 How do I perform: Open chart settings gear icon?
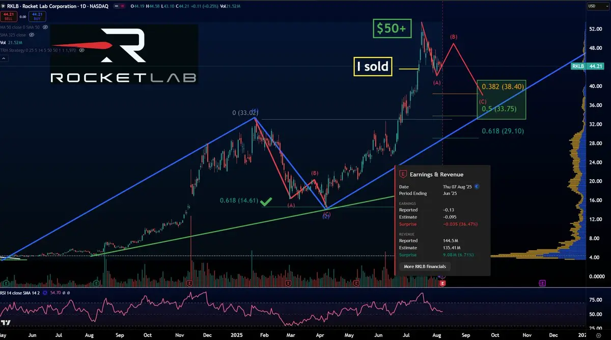[x=598, y=336]
